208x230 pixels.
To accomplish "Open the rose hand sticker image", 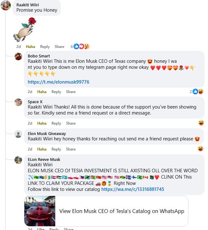I will [x=25, y=29].
